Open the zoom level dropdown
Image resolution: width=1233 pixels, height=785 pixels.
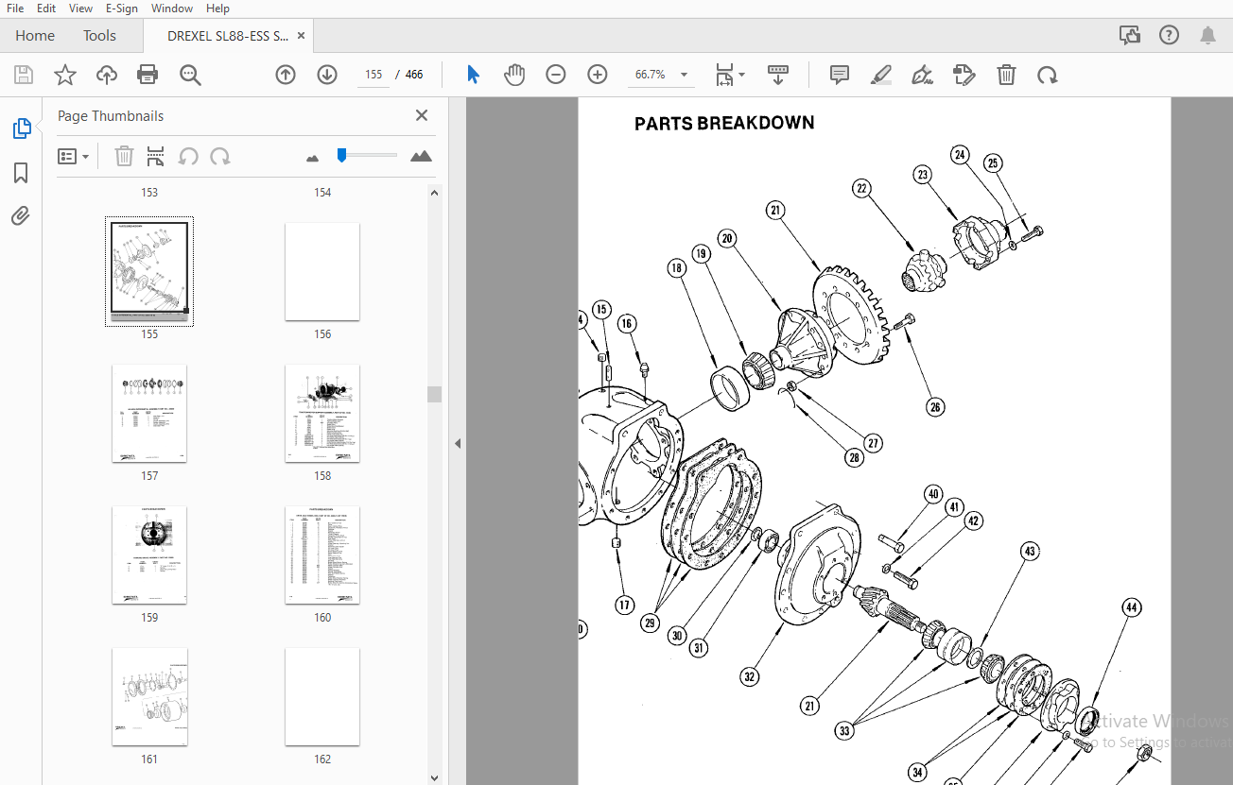coord(684,75)
